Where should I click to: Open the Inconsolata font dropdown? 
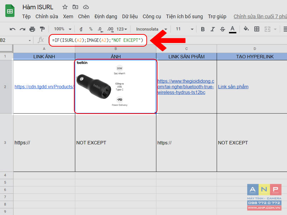151,29
